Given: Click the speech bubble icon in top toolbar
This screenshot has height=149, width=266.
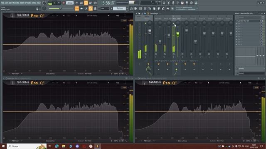Looking at the screenshot, I should pos(191,3).
